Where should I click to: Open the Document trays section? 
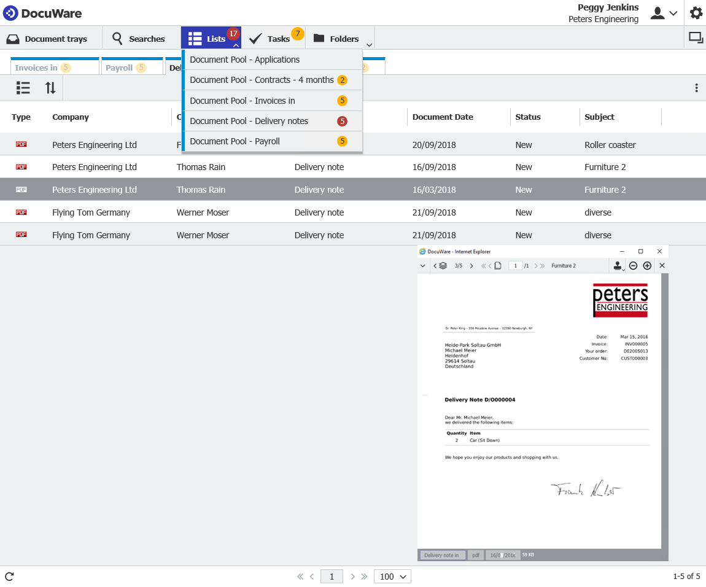click(x=48, y=39)
